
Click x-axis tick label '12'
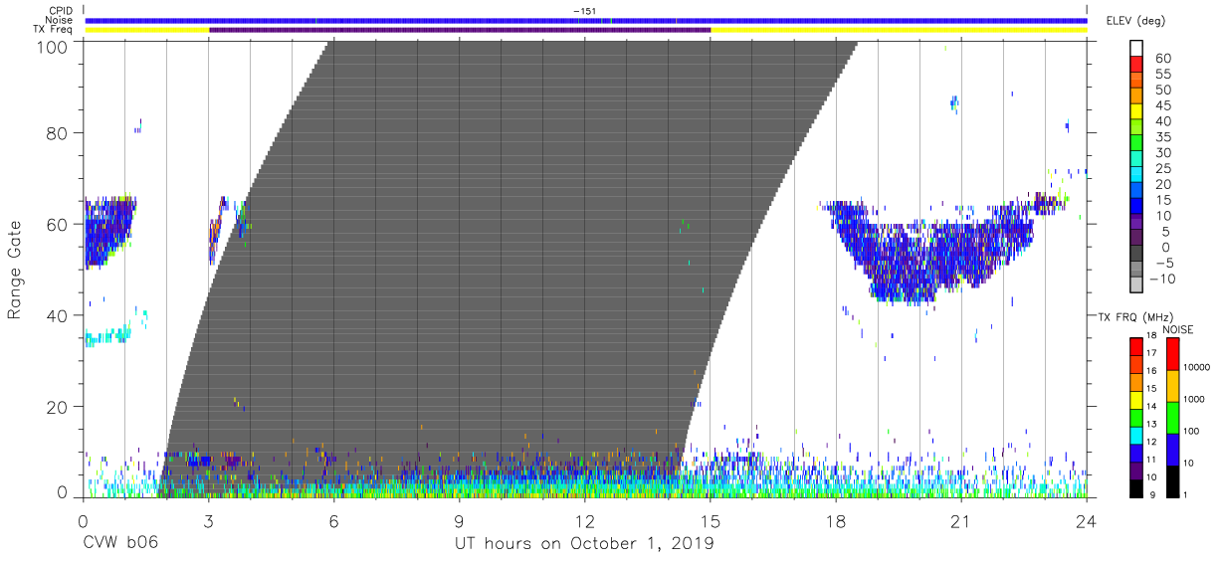584,522
